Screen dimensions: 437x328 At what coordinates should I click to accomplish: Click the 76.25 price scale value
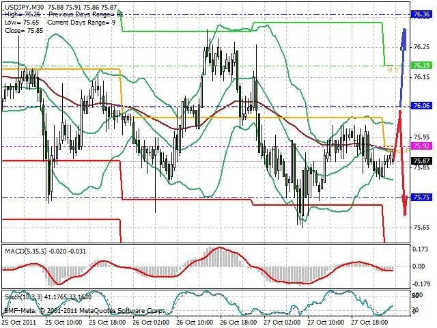pyautogui.click(x=422, y=47)
